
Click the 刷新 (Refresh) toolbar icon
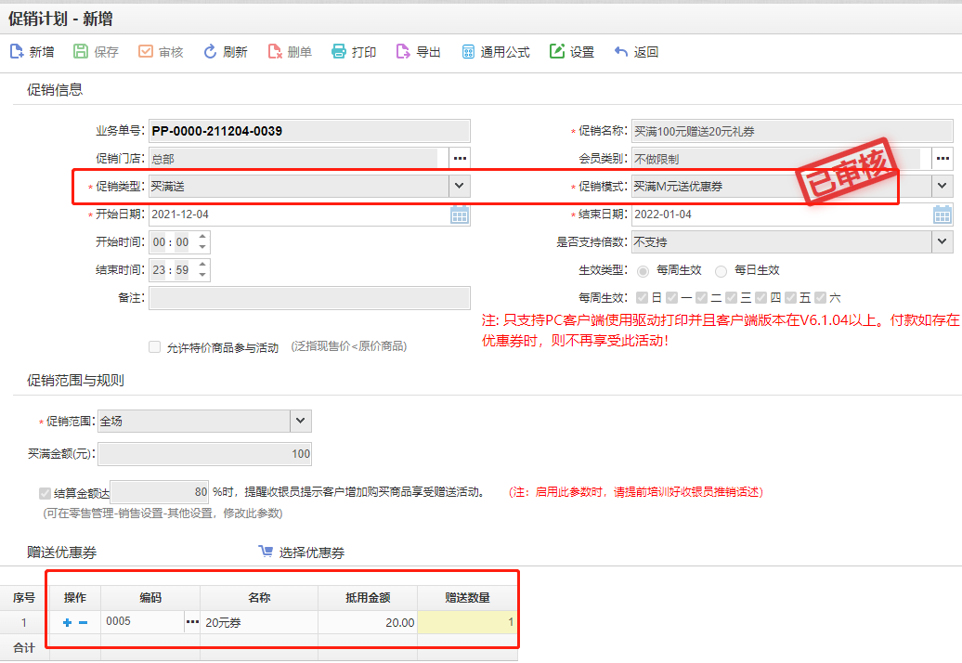tap(210, 52)
